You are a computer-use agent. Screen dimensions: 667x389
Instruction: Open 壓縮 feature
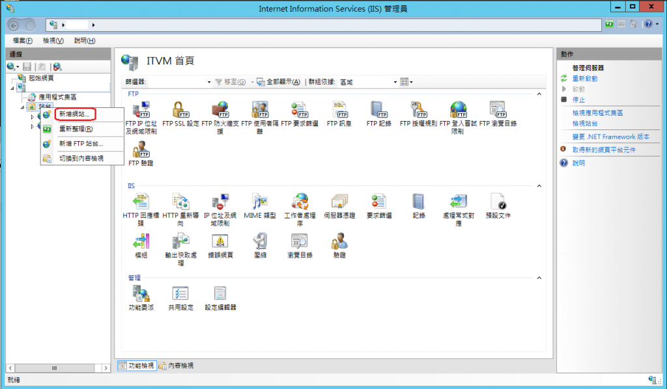pyautogui.click(x=259, y=245)
